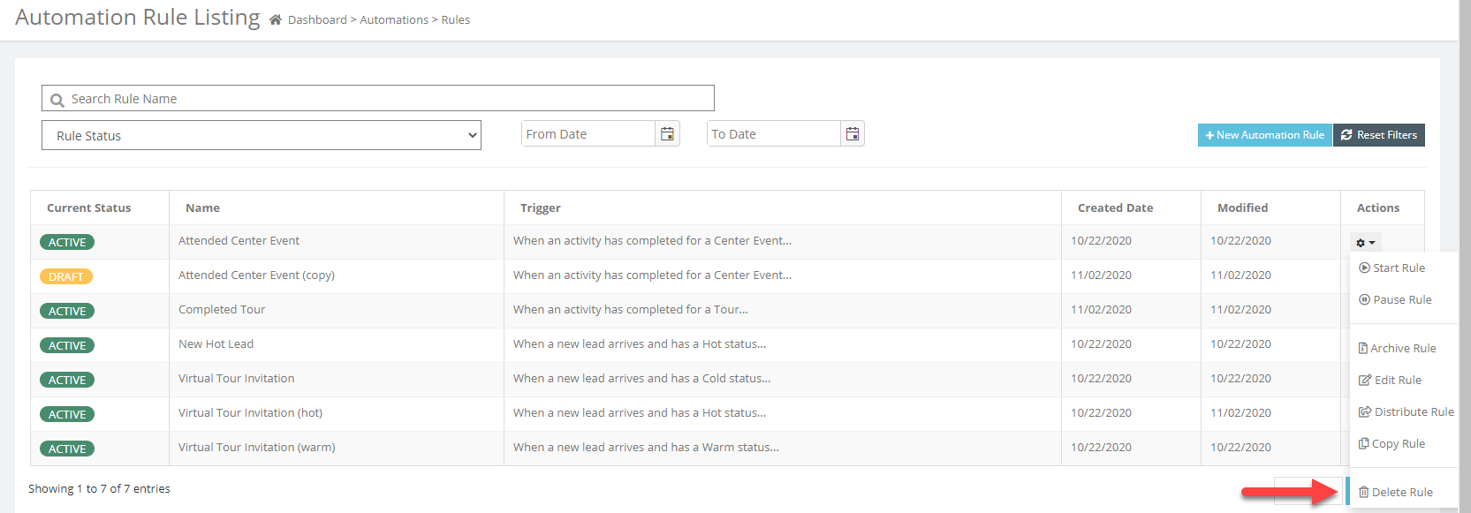Select Distribute Rule option

[1406, 411]
